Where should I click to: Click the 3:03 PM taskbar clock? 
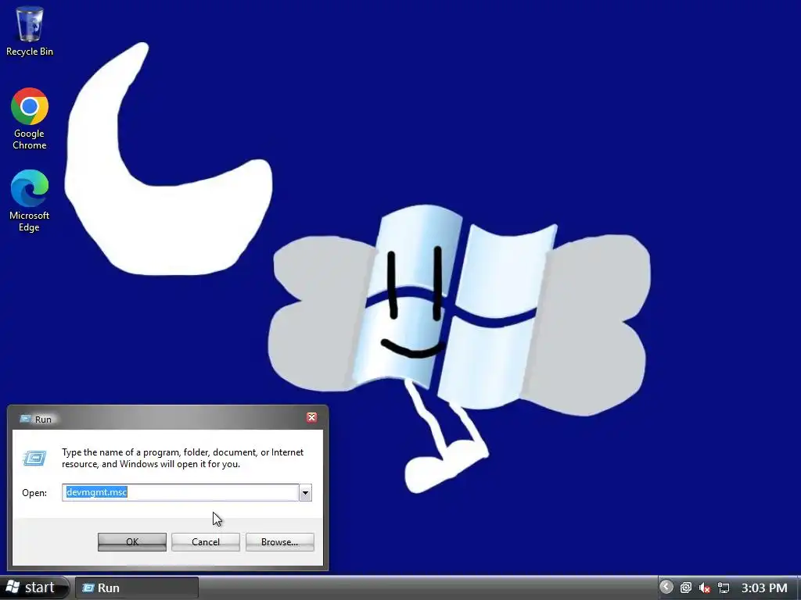(764, 587)
